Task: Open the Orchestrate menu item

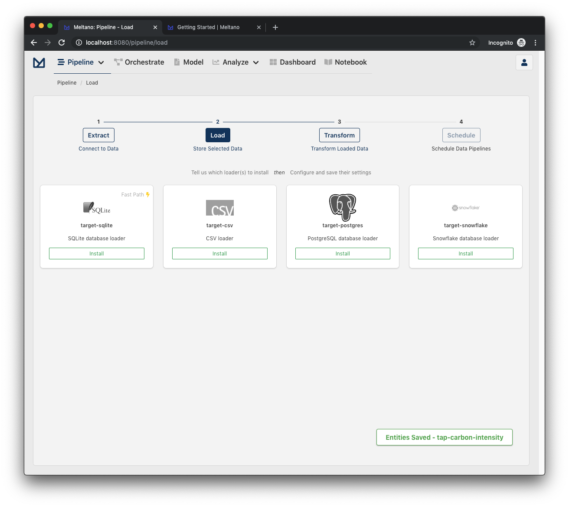Action: (x=139, y=62)
